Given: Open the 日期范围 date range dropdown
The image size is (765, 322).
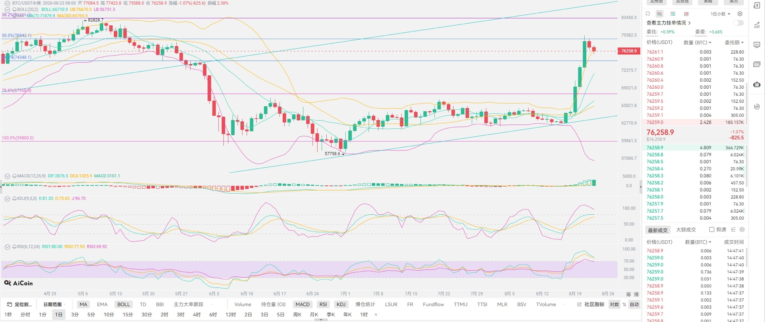Looking at the screenshot, I should (55, 304).
